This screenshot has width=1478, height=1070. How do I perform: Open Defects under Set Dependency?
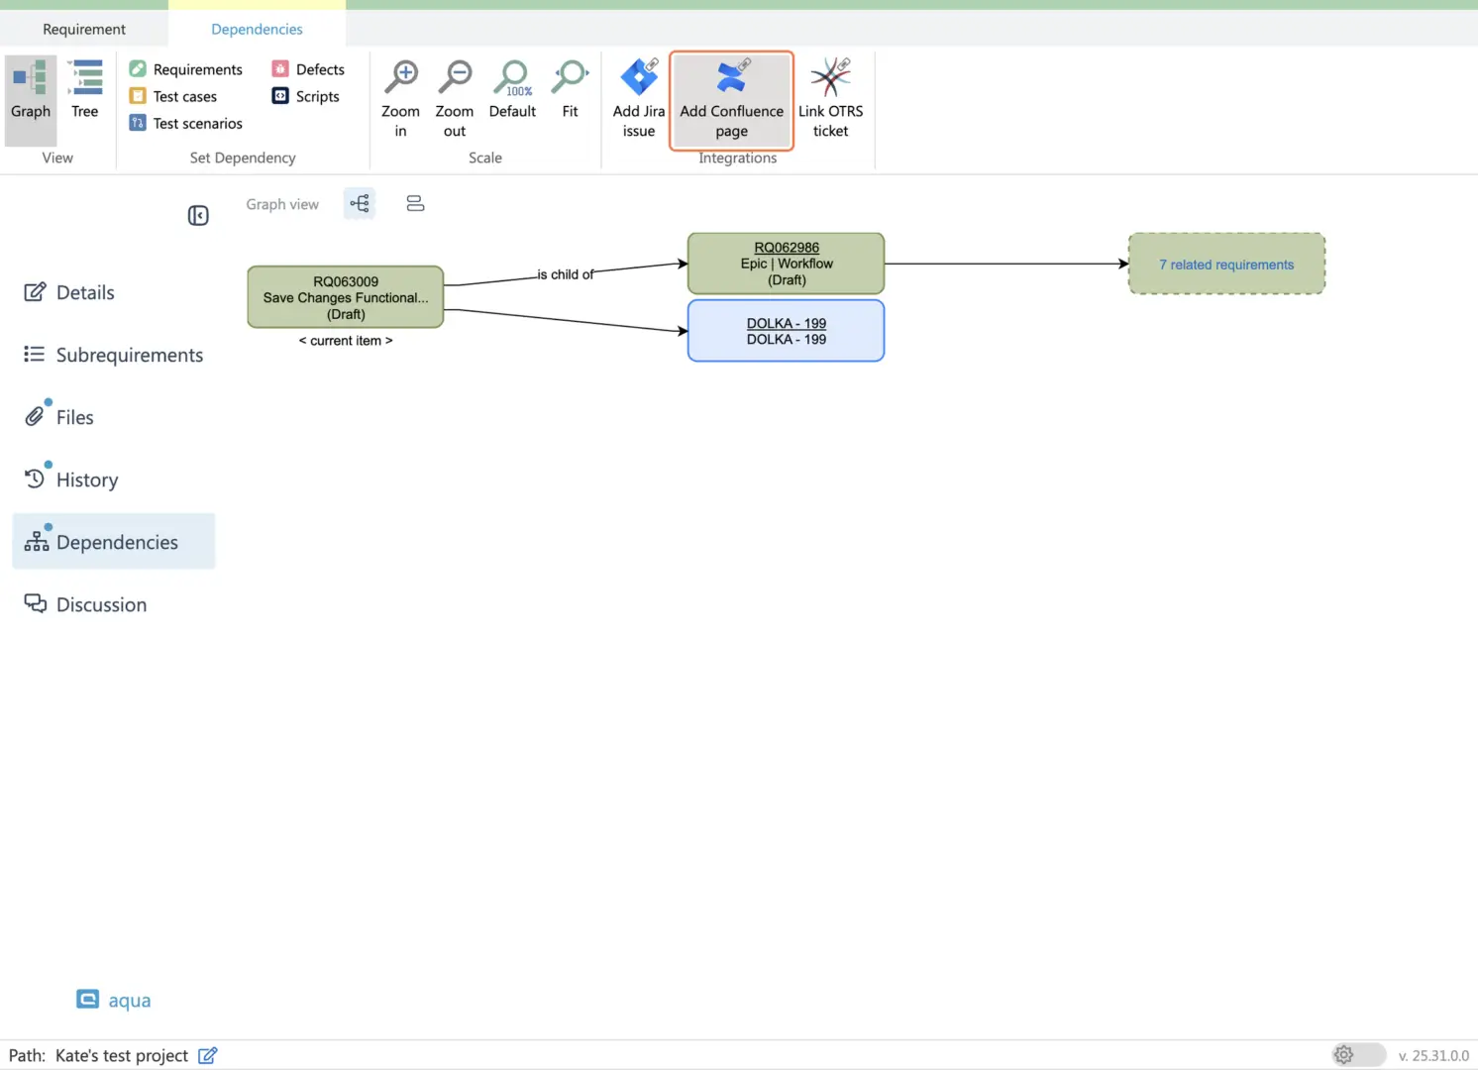(309, 68)
